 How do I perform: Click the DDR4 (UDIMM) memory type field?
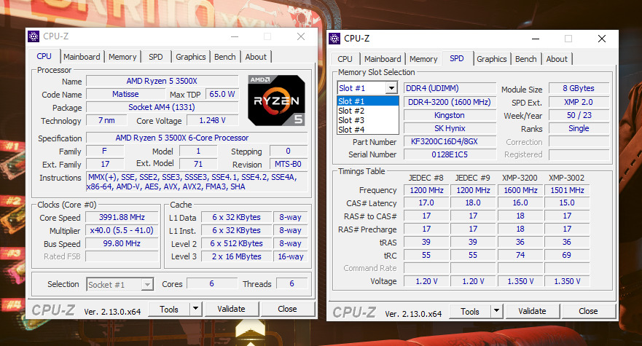click(450, 88)
